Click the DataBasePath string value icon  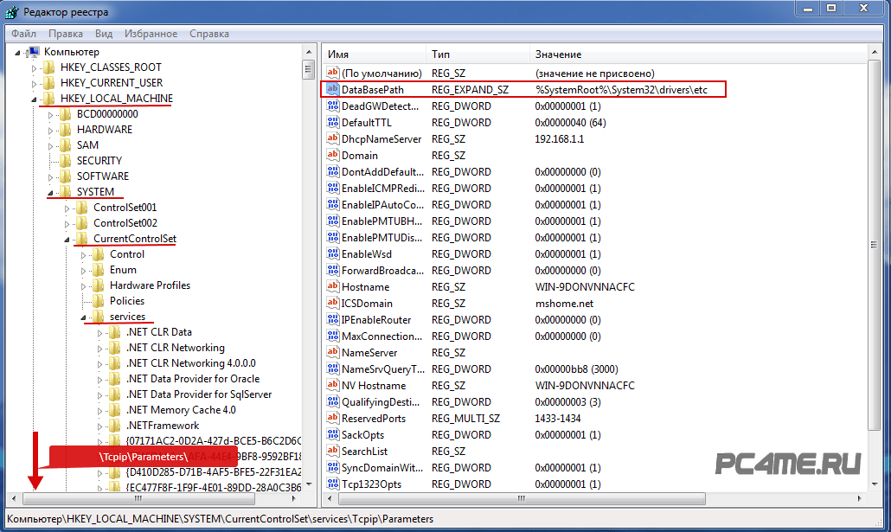[x=332, y=90]
